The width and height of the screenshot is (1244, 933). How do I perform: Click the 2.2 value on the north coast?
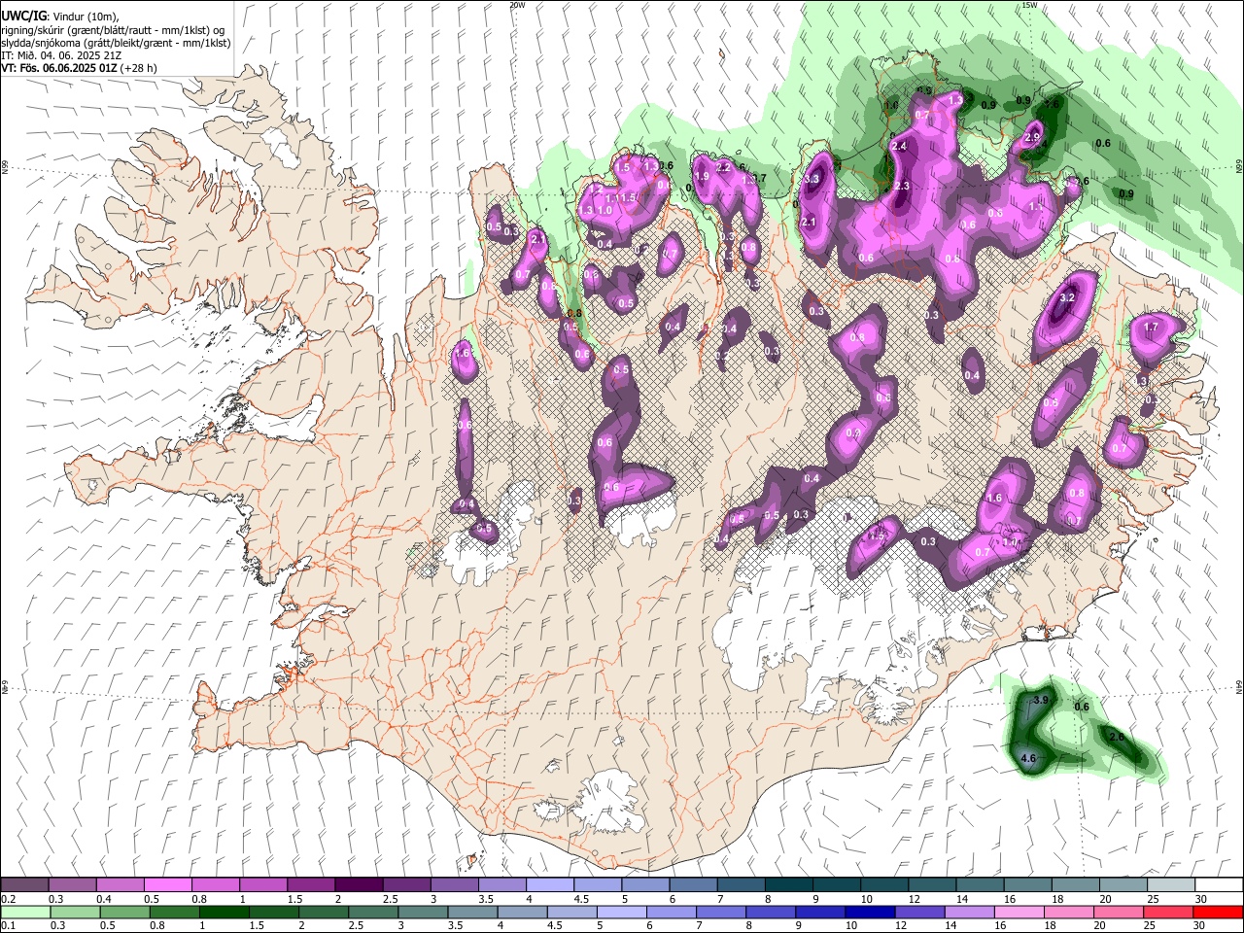point(723,167)
